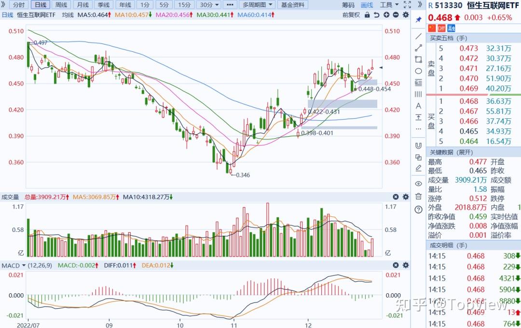521x328 pixels.
Task: Open MACD panel settings gear
Action: [x=406, y=265]
